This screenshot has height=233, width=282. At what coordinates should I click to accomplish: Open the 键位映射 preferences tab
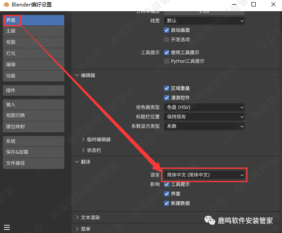tap(34, 127)
